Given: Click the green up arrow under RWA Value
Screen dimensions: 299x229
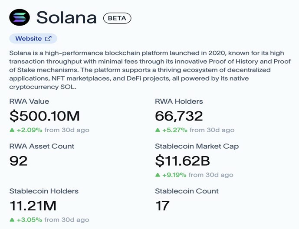Looking at the screenshot, I should pos(12,130).
